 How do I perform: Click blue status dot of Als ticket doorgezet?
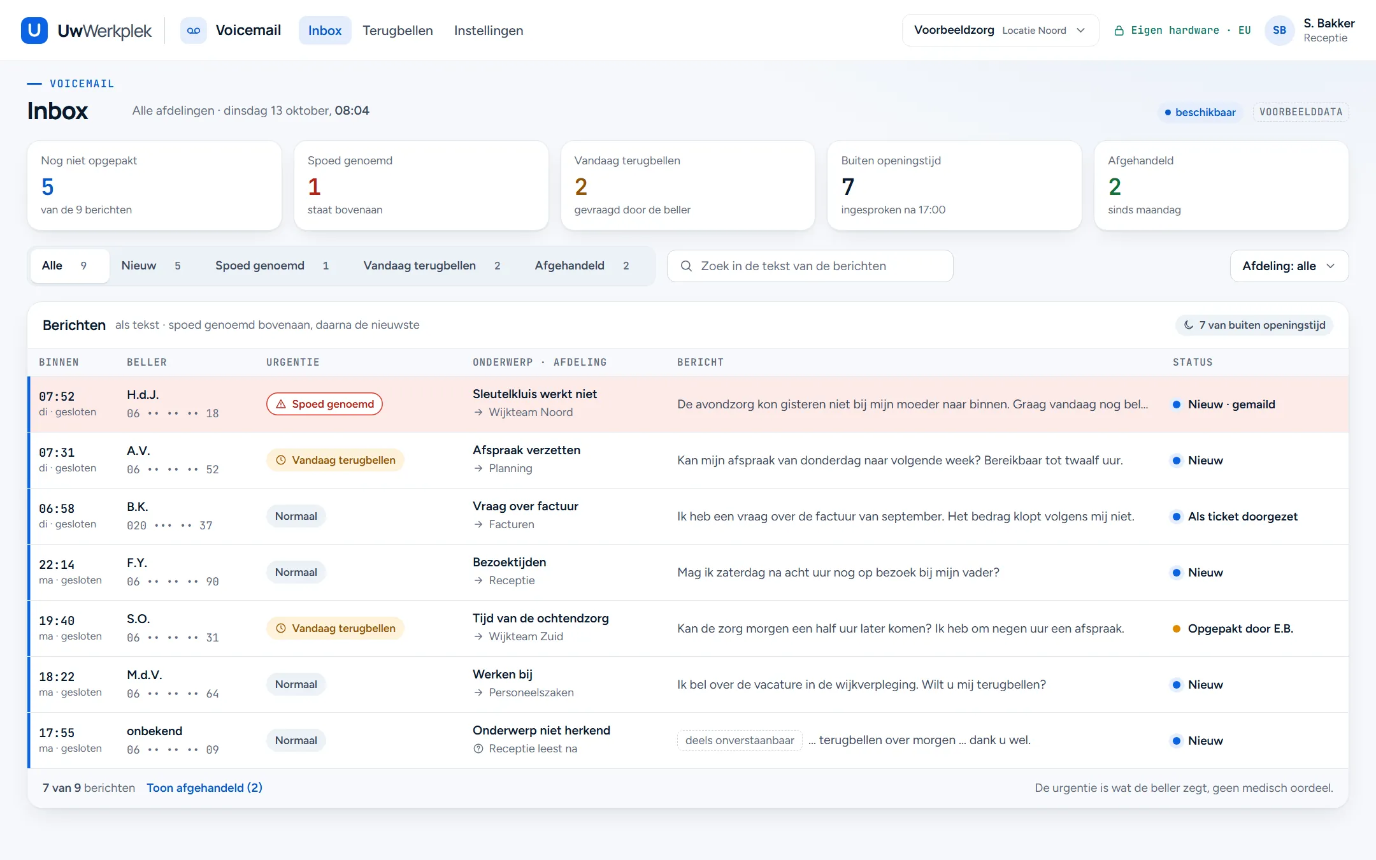coord(1177,517)
